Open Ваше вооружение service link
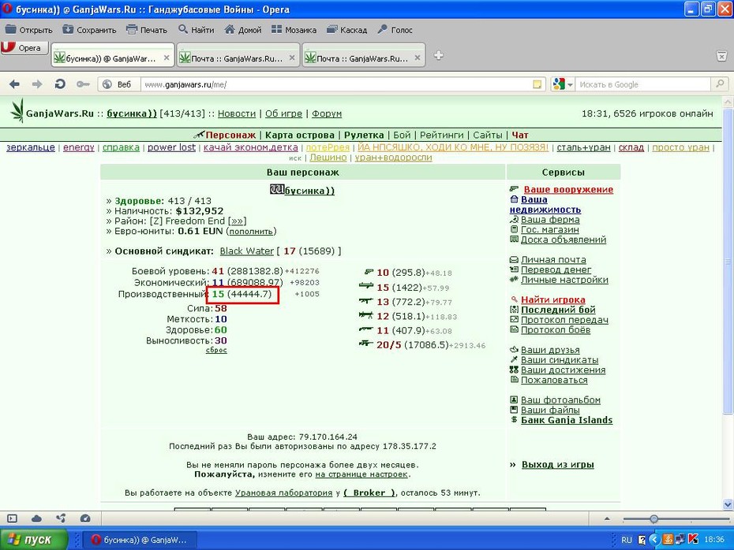The image size is (734, 550). click(568, 189)
